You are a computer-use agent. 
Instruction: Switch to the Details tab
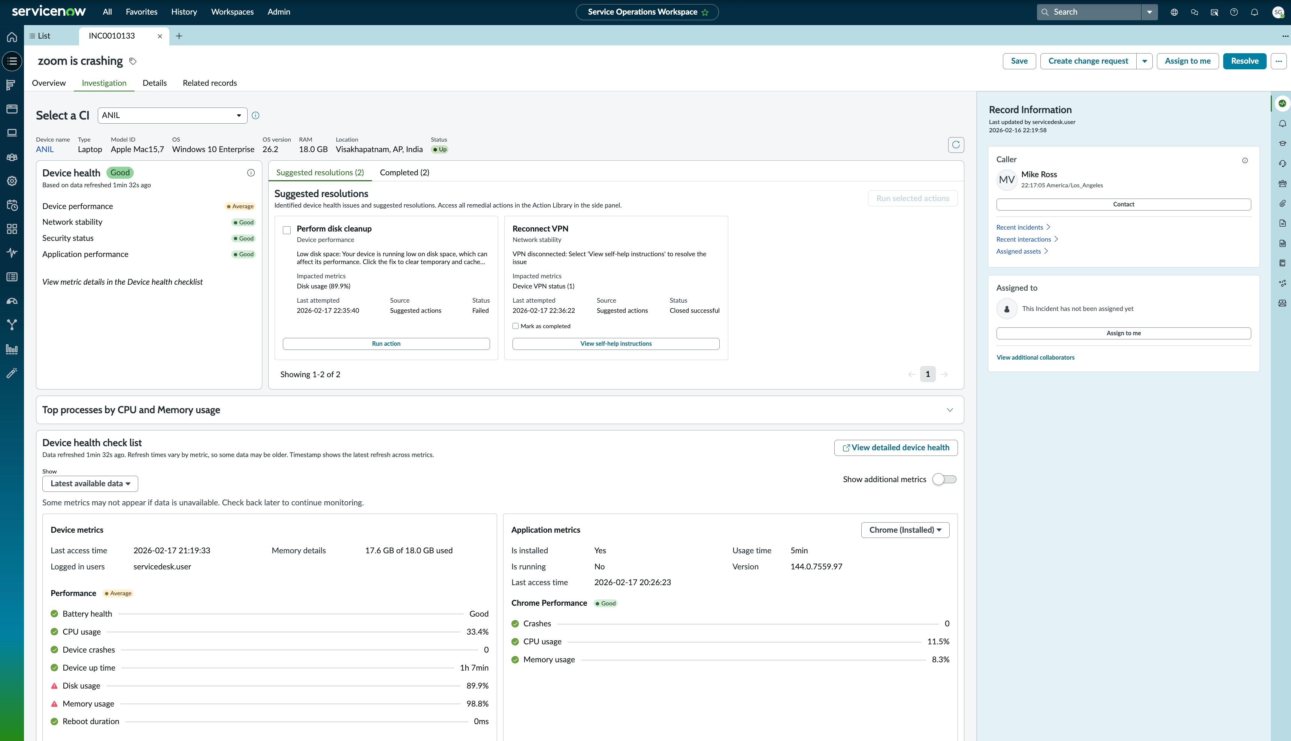point(155,83)
